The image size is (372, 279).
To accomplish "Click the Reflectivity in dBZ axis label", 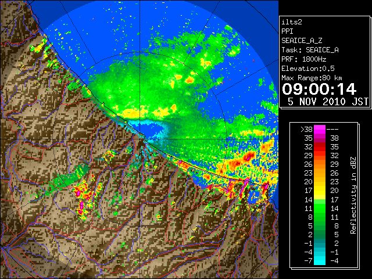I will (353, 195).
